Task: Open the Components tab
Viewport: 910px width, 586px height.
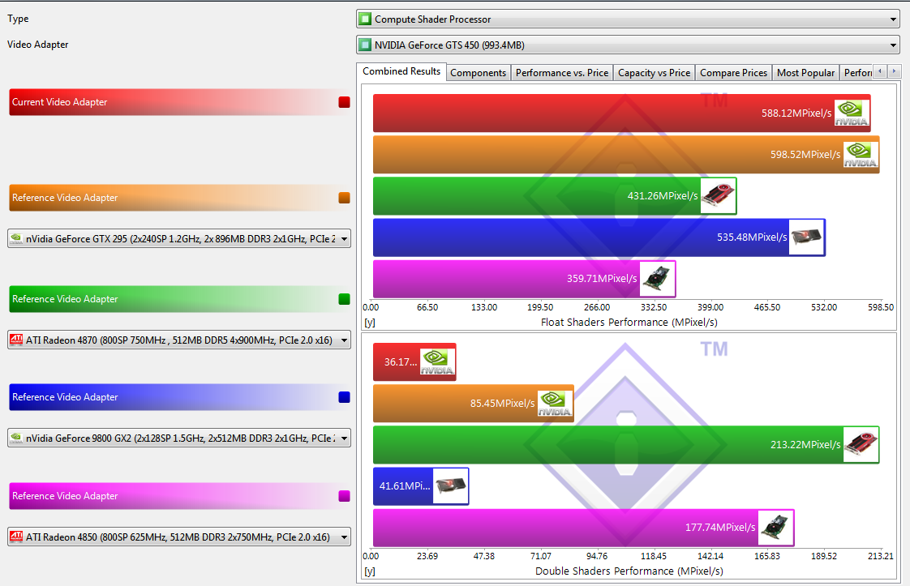Action: (479, 72)
